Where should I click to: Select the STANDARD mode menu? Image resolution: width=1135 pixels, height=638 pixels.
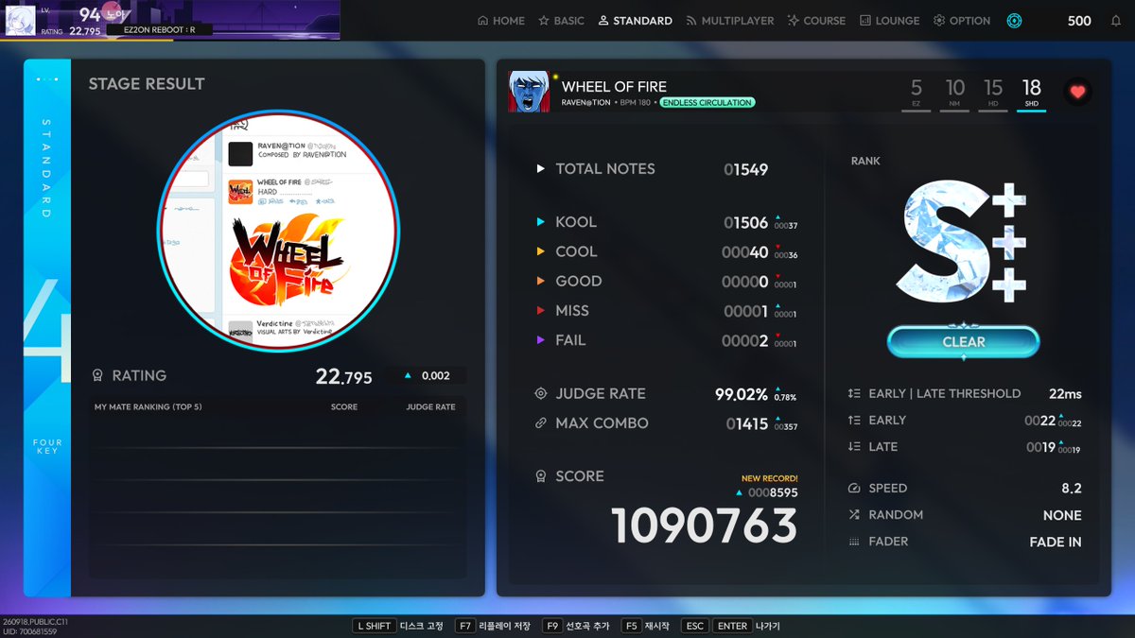635,20
